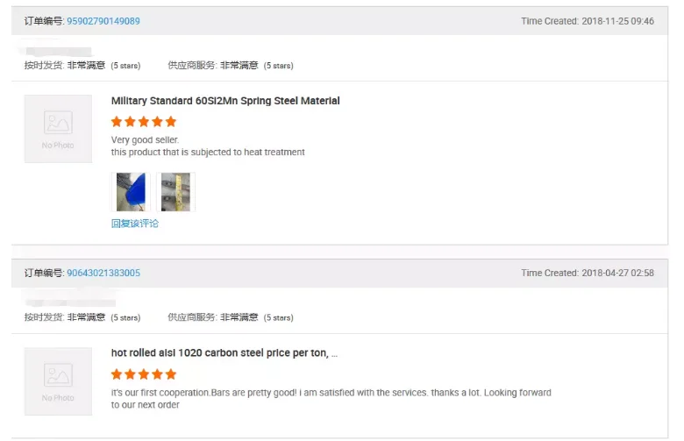Screen dimensions: 684x441
Task: Click the fifth star of the hot rolled review
Action: coord(171,374)
